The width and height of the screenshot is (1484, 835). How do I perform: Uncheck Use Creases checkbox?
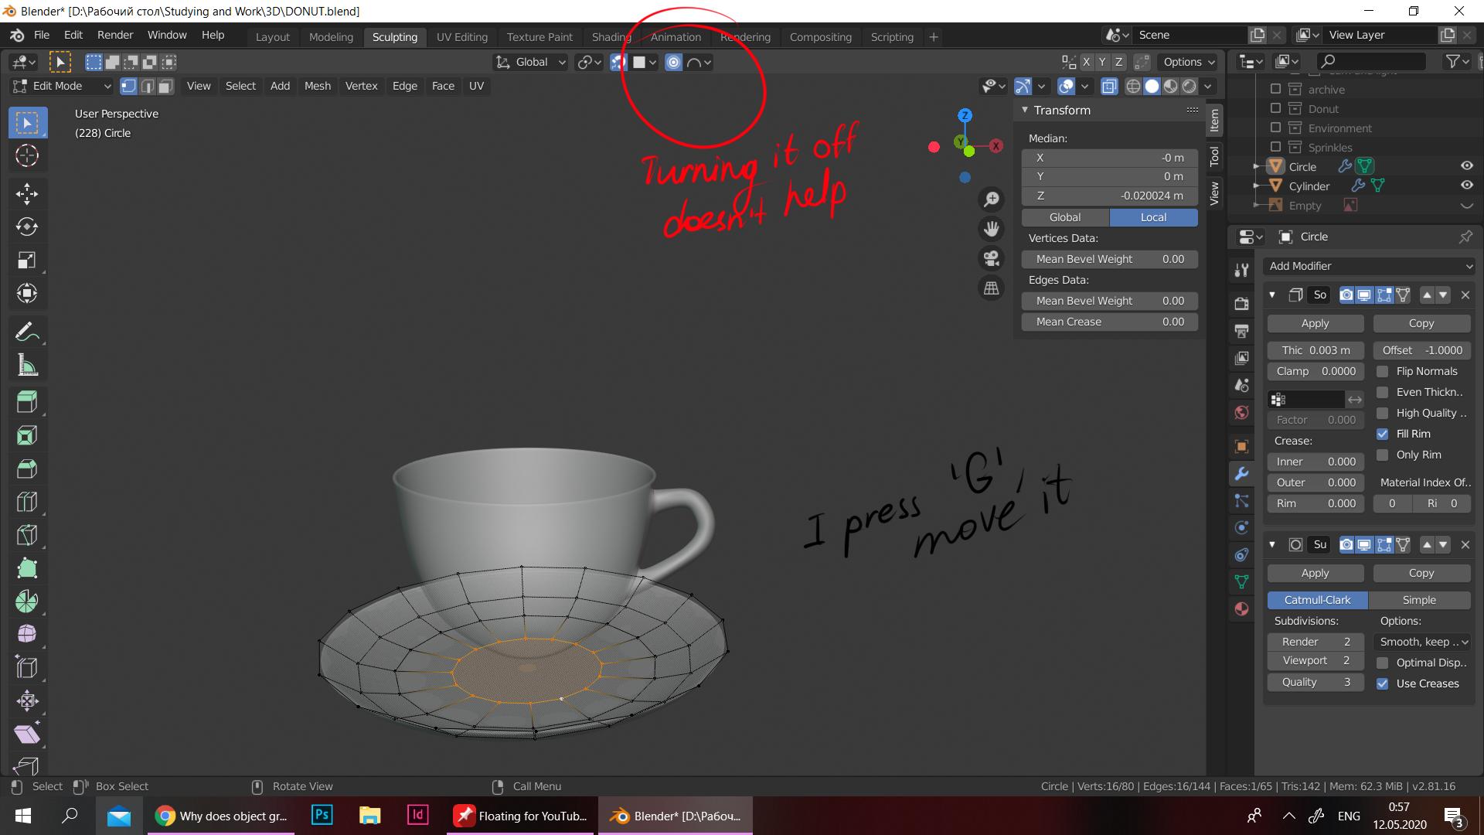1382,683
